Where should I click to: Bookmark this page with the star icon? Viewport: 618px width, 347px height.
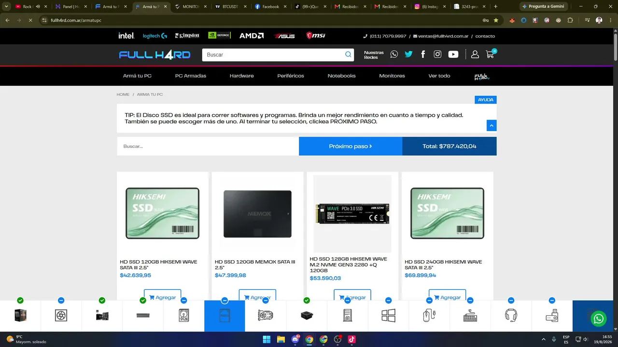point(496,20)
